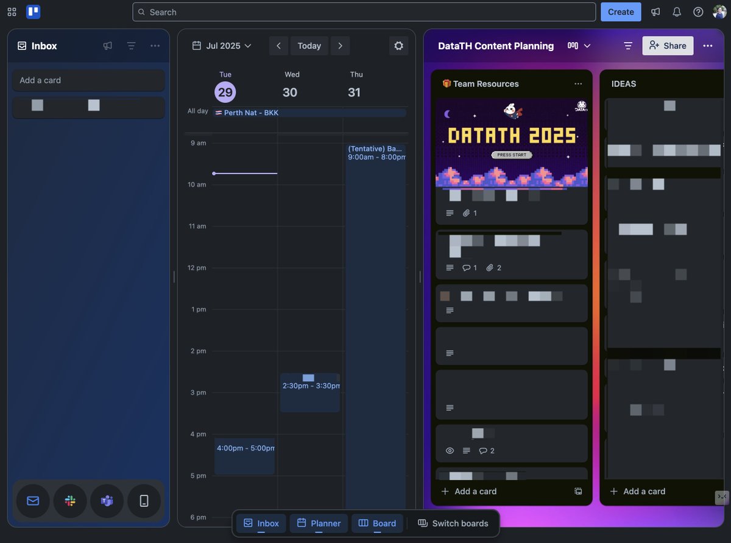Click the Share button
The width and height of the screenshot is (731, 543).
(x=668, y=46)
